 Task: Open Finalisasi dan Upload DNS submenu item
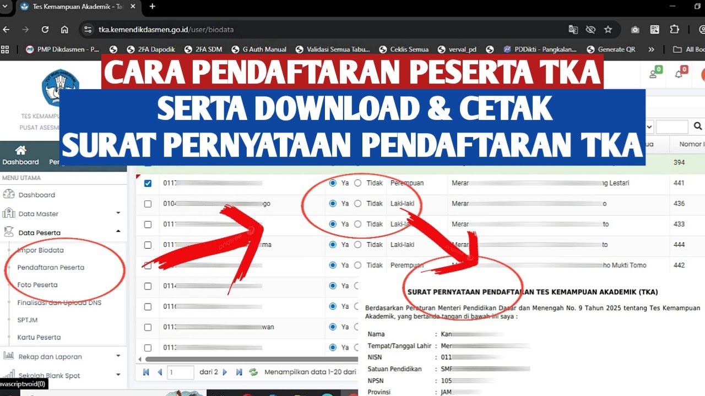(x=59, y=302)
